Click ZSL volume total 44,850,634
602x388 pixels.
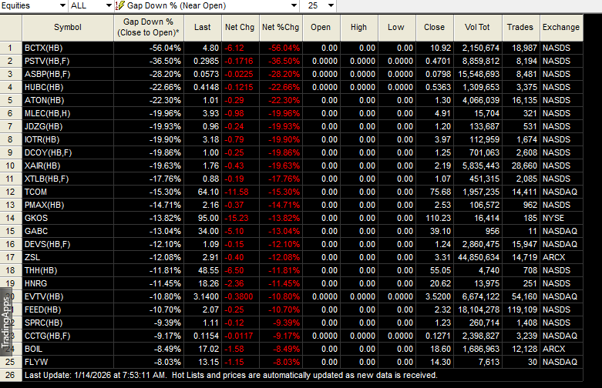point(479,257)
